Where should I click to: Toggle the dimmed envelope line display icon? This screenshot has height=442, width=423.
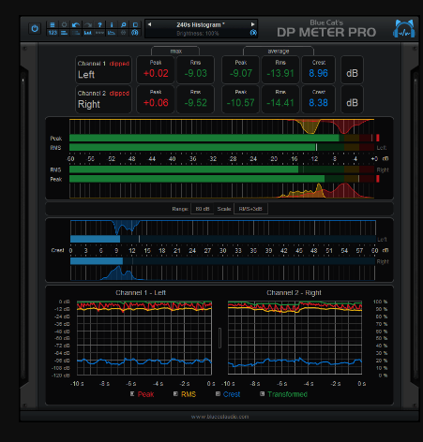[x=99, y=33]
